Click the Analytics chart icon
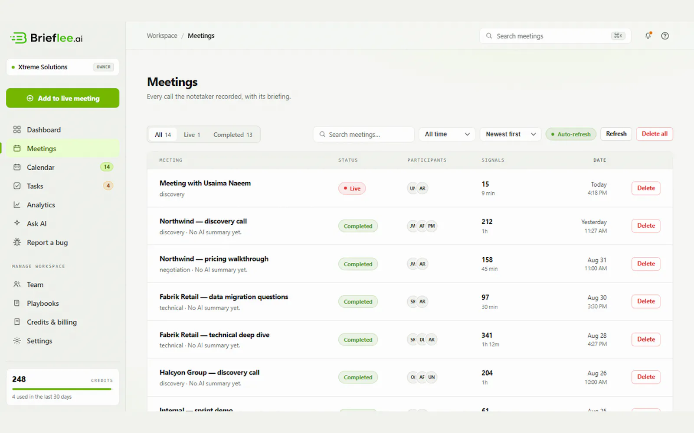This screenshot has width=694, height=433. (x=17, y=205)
